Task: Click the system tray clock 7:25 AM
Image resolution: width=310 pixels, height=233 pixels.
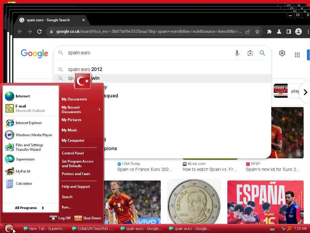Action: click(300, 229)
